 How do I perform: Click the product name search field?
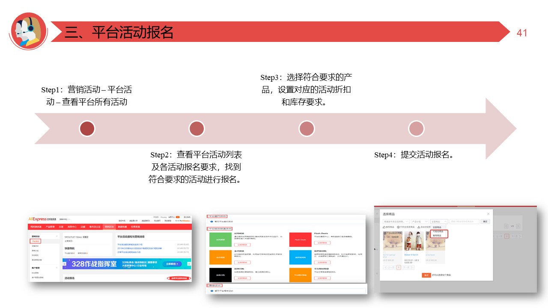click(464, 222)
